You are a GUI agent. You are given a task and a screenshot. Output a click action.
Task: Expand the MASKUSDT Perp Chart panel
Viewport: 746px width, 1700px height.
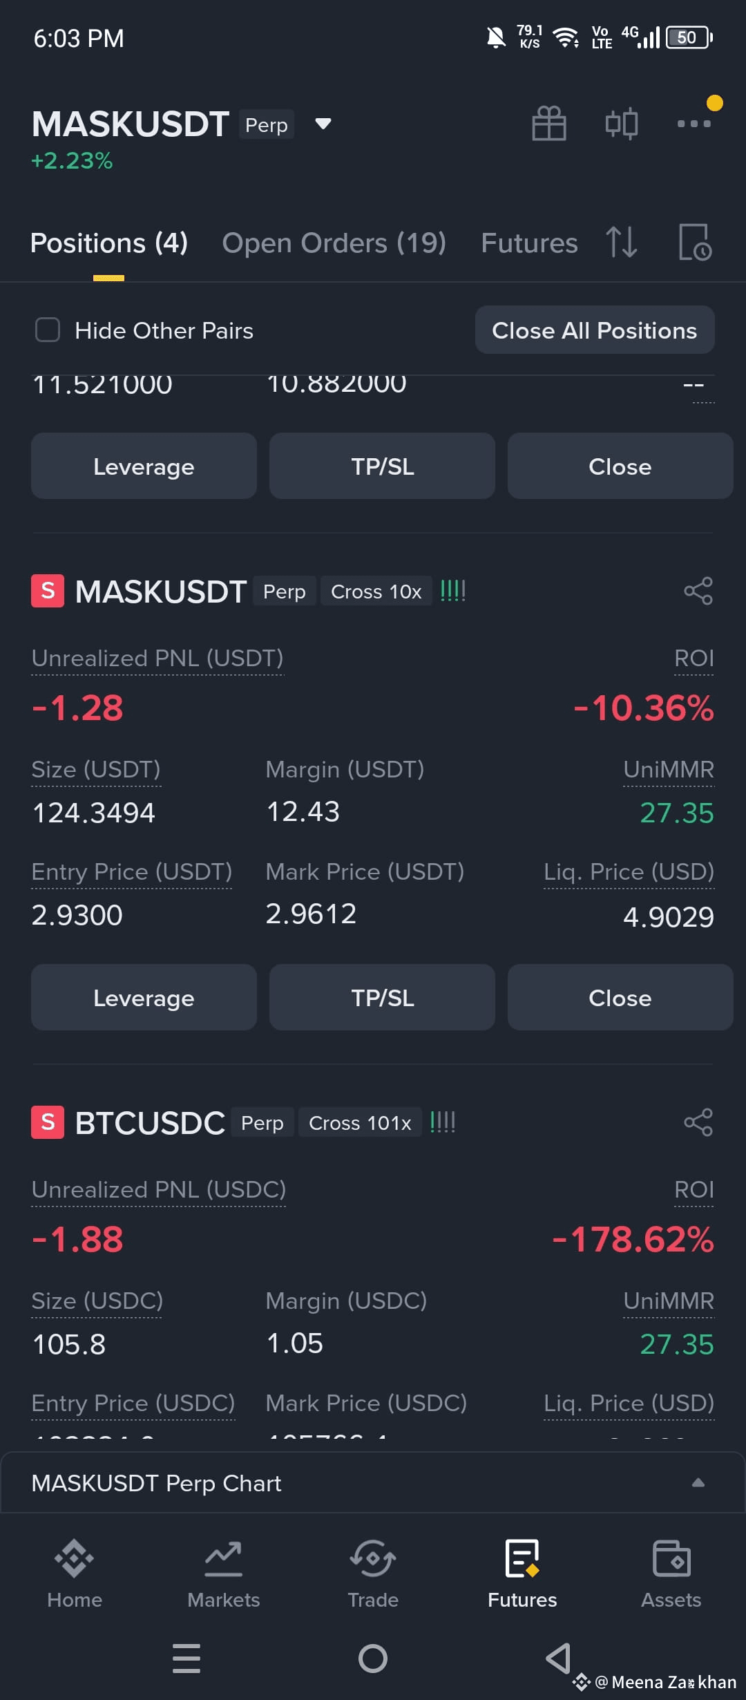tap(373, 1483)
